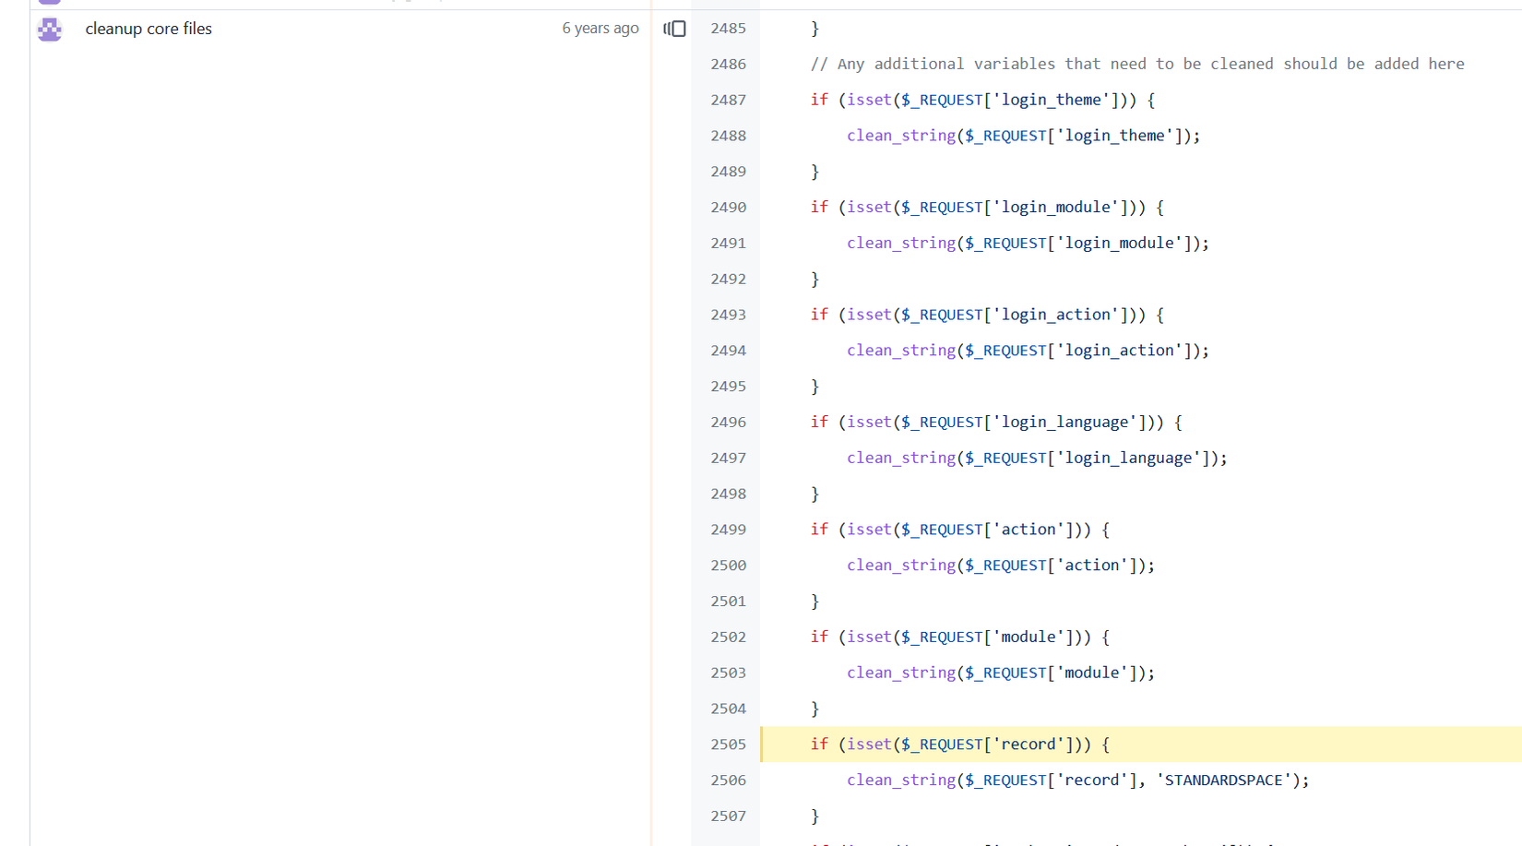Select line number 2506
1522x846 pixels.
728,780
